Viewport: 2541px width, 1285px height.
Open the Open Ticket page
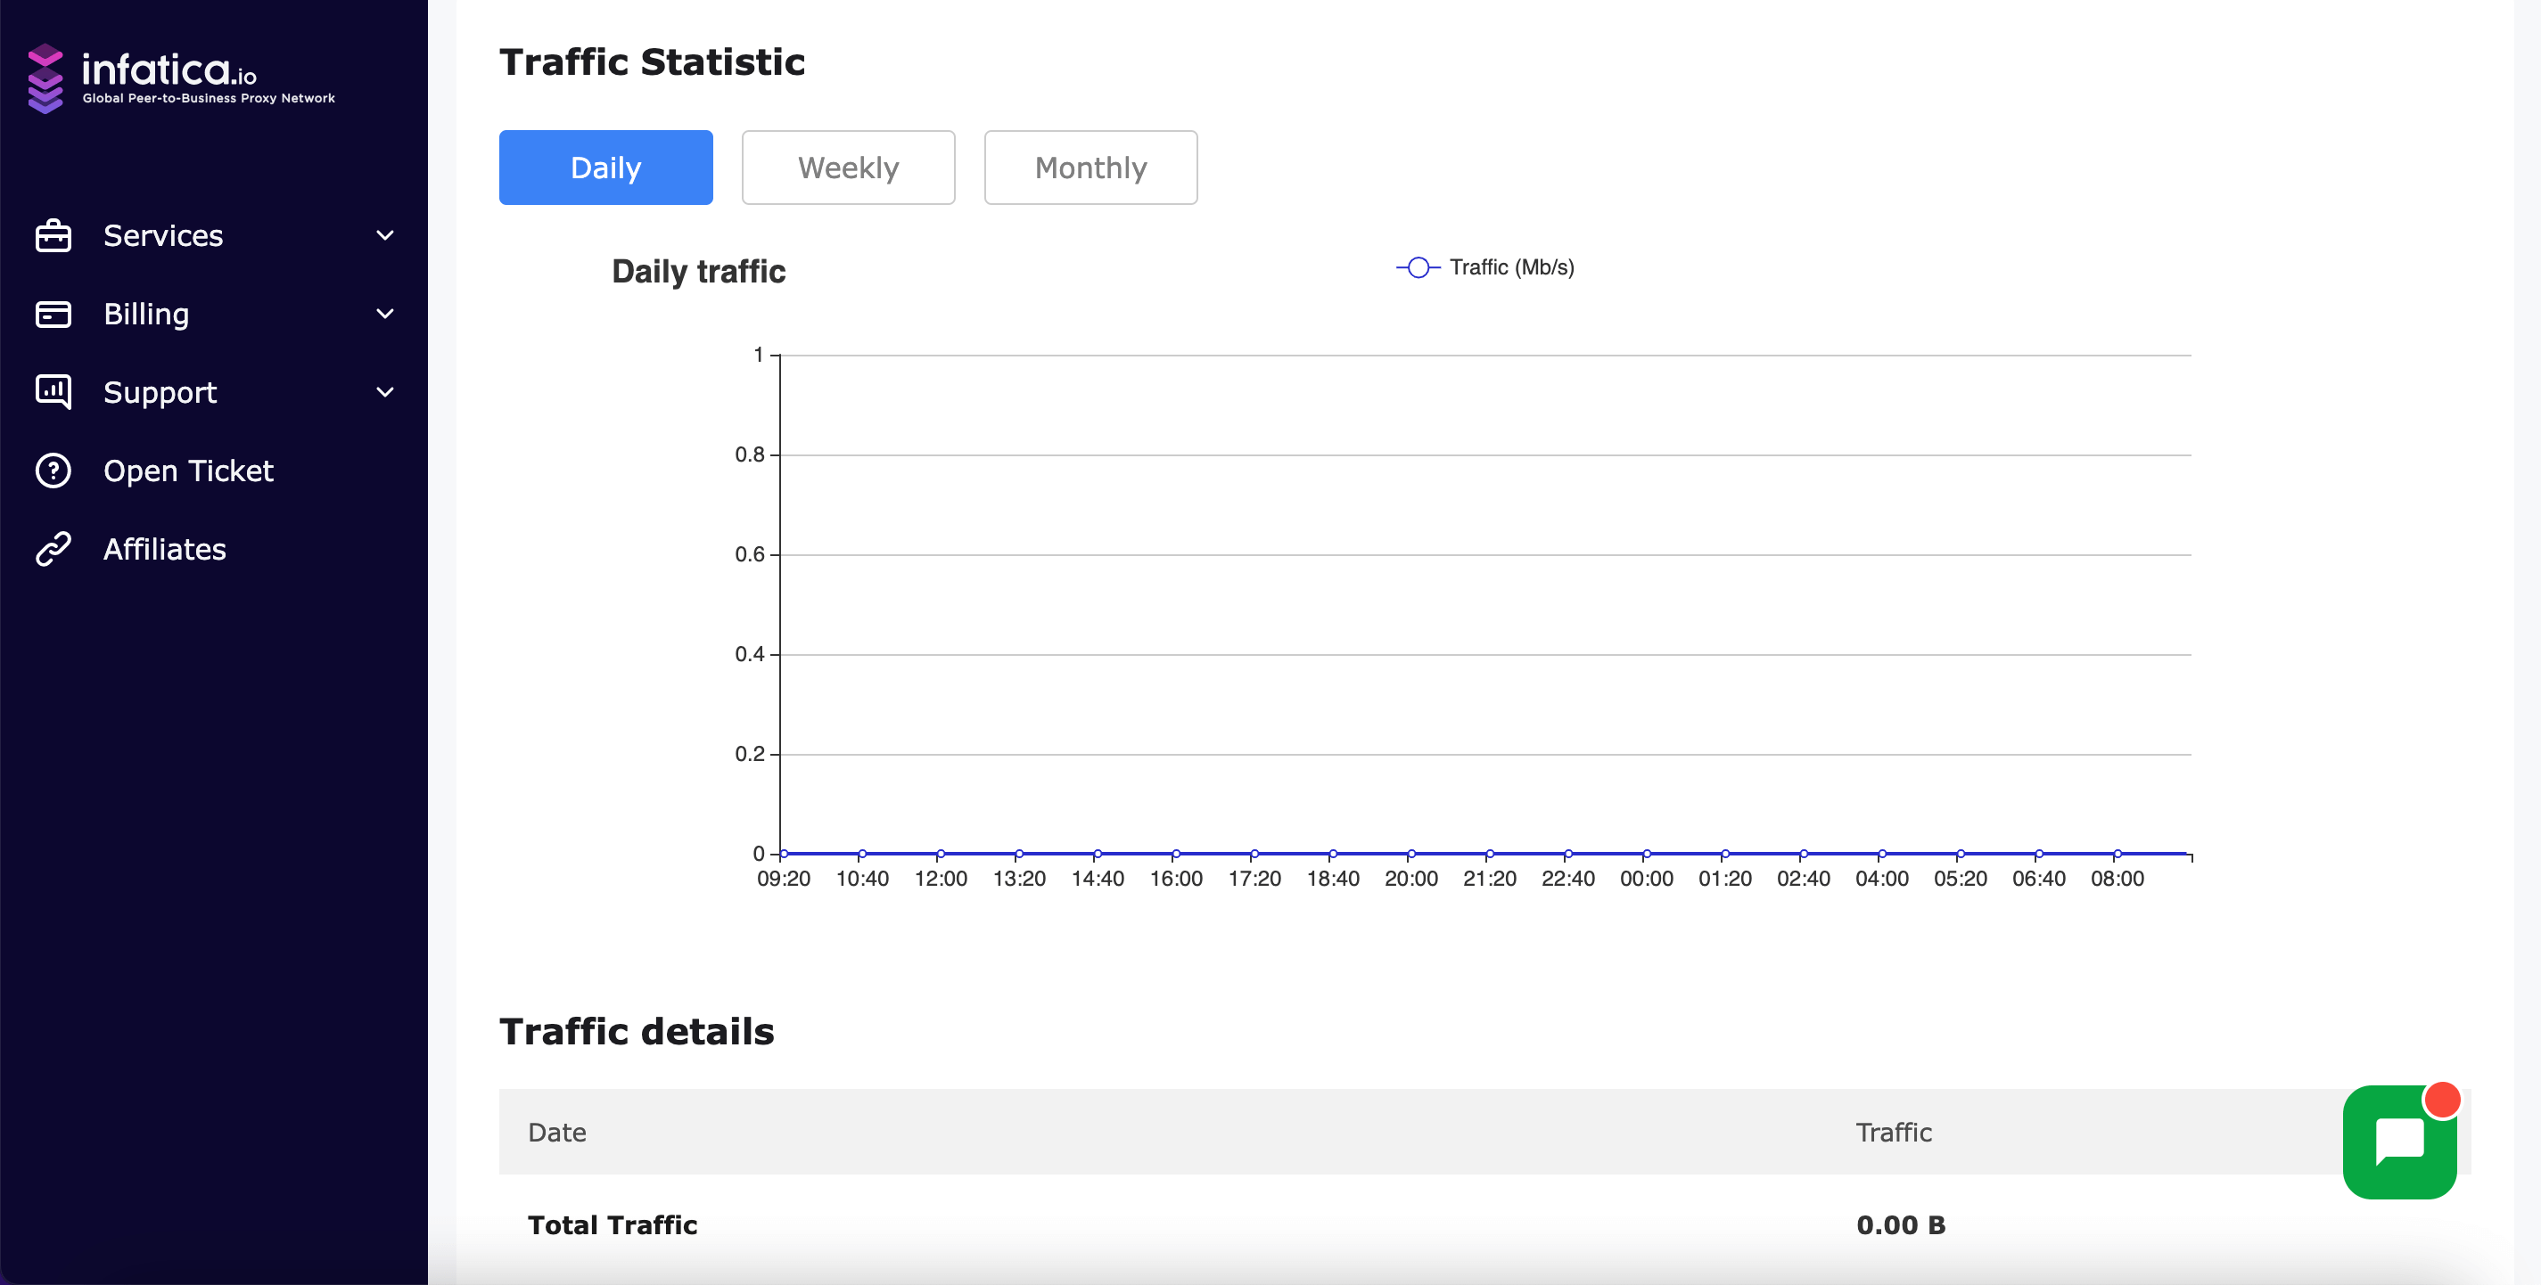click(187, 471)
